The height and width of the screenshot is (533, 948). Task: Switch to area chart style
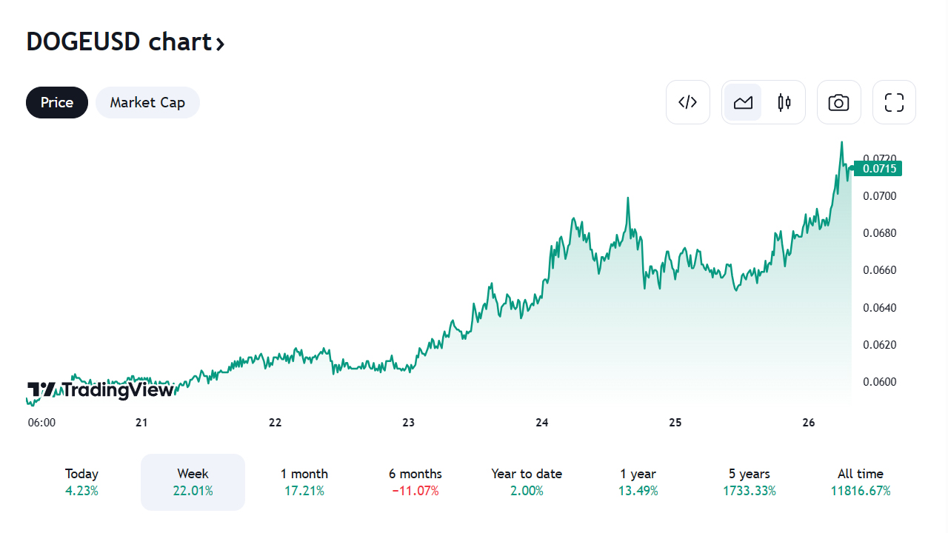[743, 102]
